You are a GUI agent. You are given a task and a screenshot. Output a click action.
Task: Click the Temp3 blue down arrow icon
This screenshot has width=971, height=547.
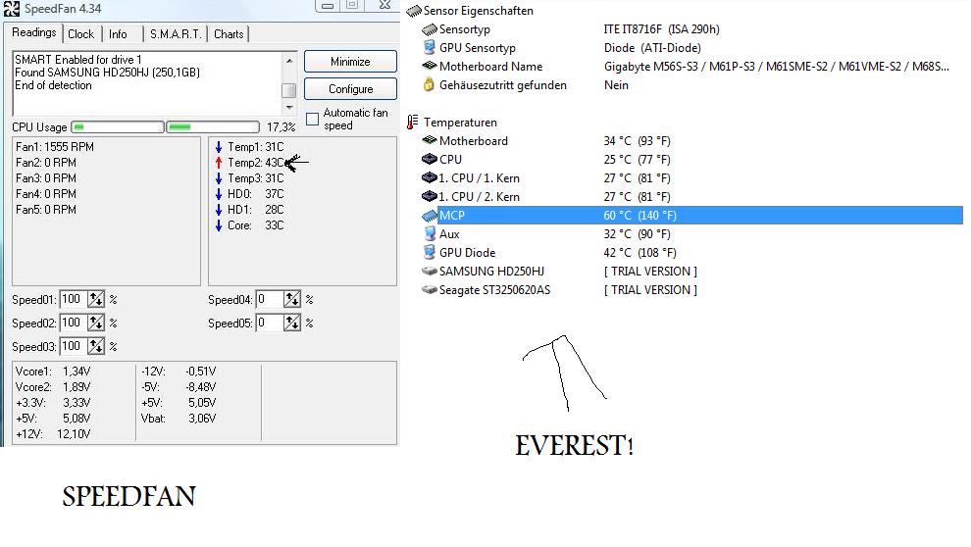[219, 178]
